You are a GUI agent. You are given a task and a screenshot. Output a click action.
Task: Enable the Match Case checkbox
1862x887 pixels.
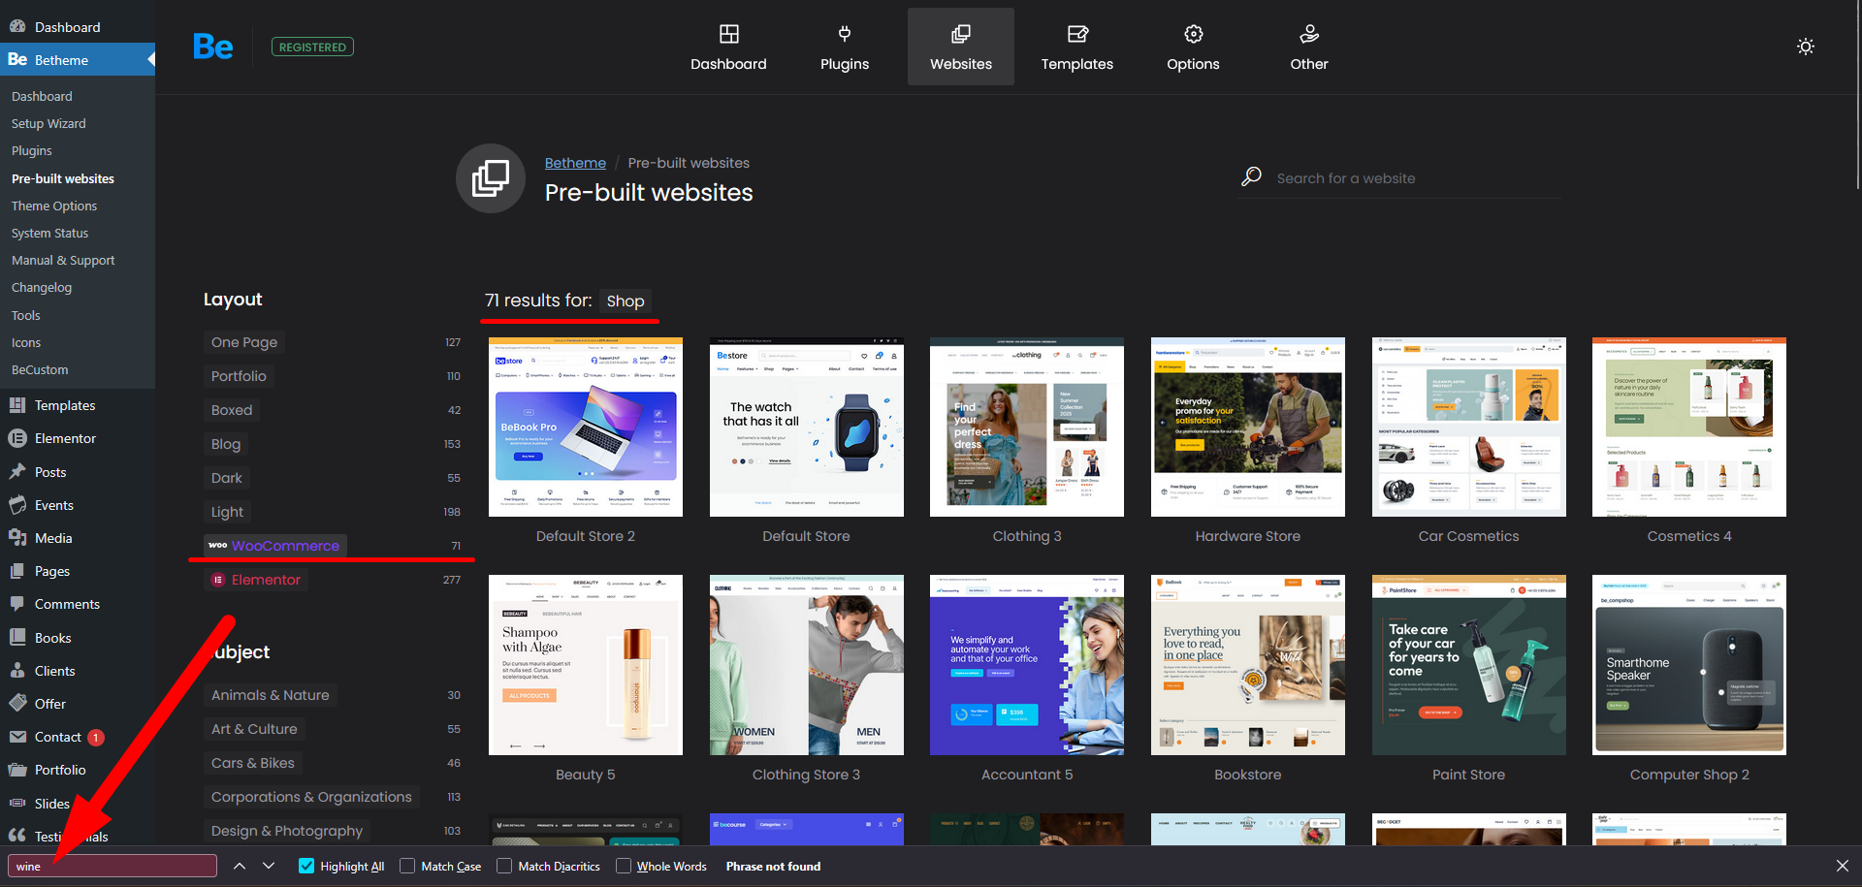tap(407, 866)
